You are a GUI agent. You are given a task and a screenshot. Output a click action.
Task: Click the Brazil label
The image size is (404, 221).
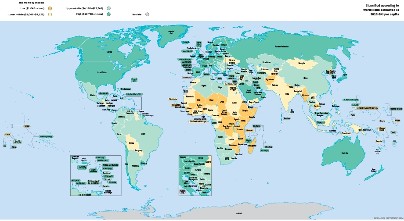click(x=143, y=134)
